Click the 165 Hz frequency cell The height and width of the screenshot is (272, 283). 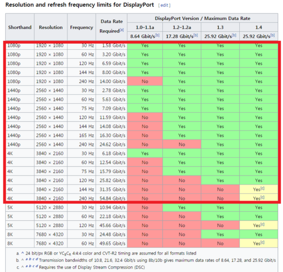point(82,135)
